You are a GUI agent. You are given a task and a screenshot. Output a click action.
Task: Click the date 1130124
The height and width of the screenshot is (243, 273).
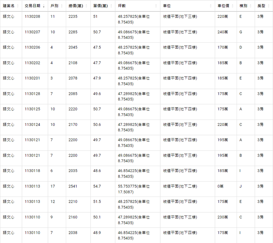coord(33,124)
